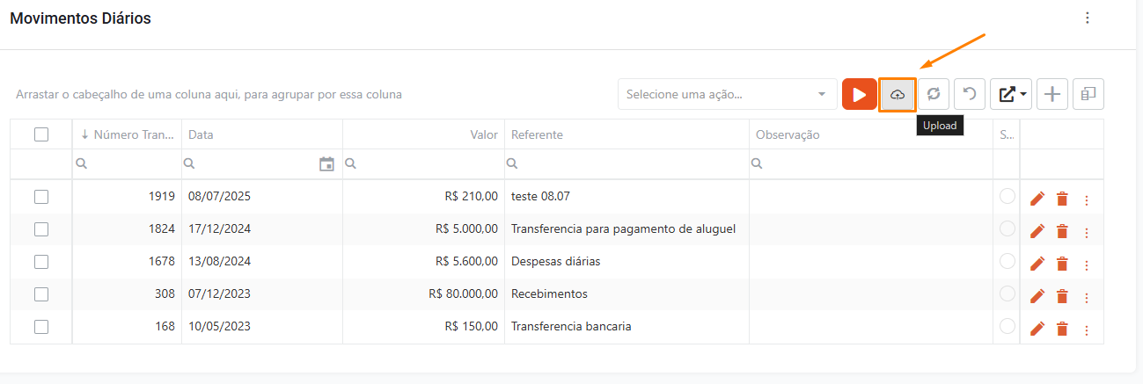Click the column chooser icon in toolbar
This screenshot has width=1143, height=384.
pyautogui.click(x=1088, y=94)
